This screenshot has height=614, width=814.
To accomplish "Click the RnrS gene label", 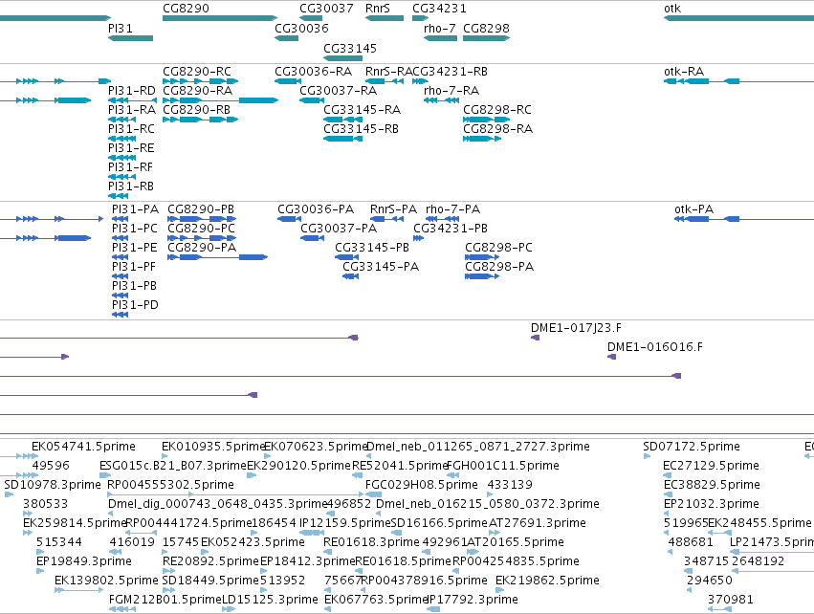I will point(378,9).
